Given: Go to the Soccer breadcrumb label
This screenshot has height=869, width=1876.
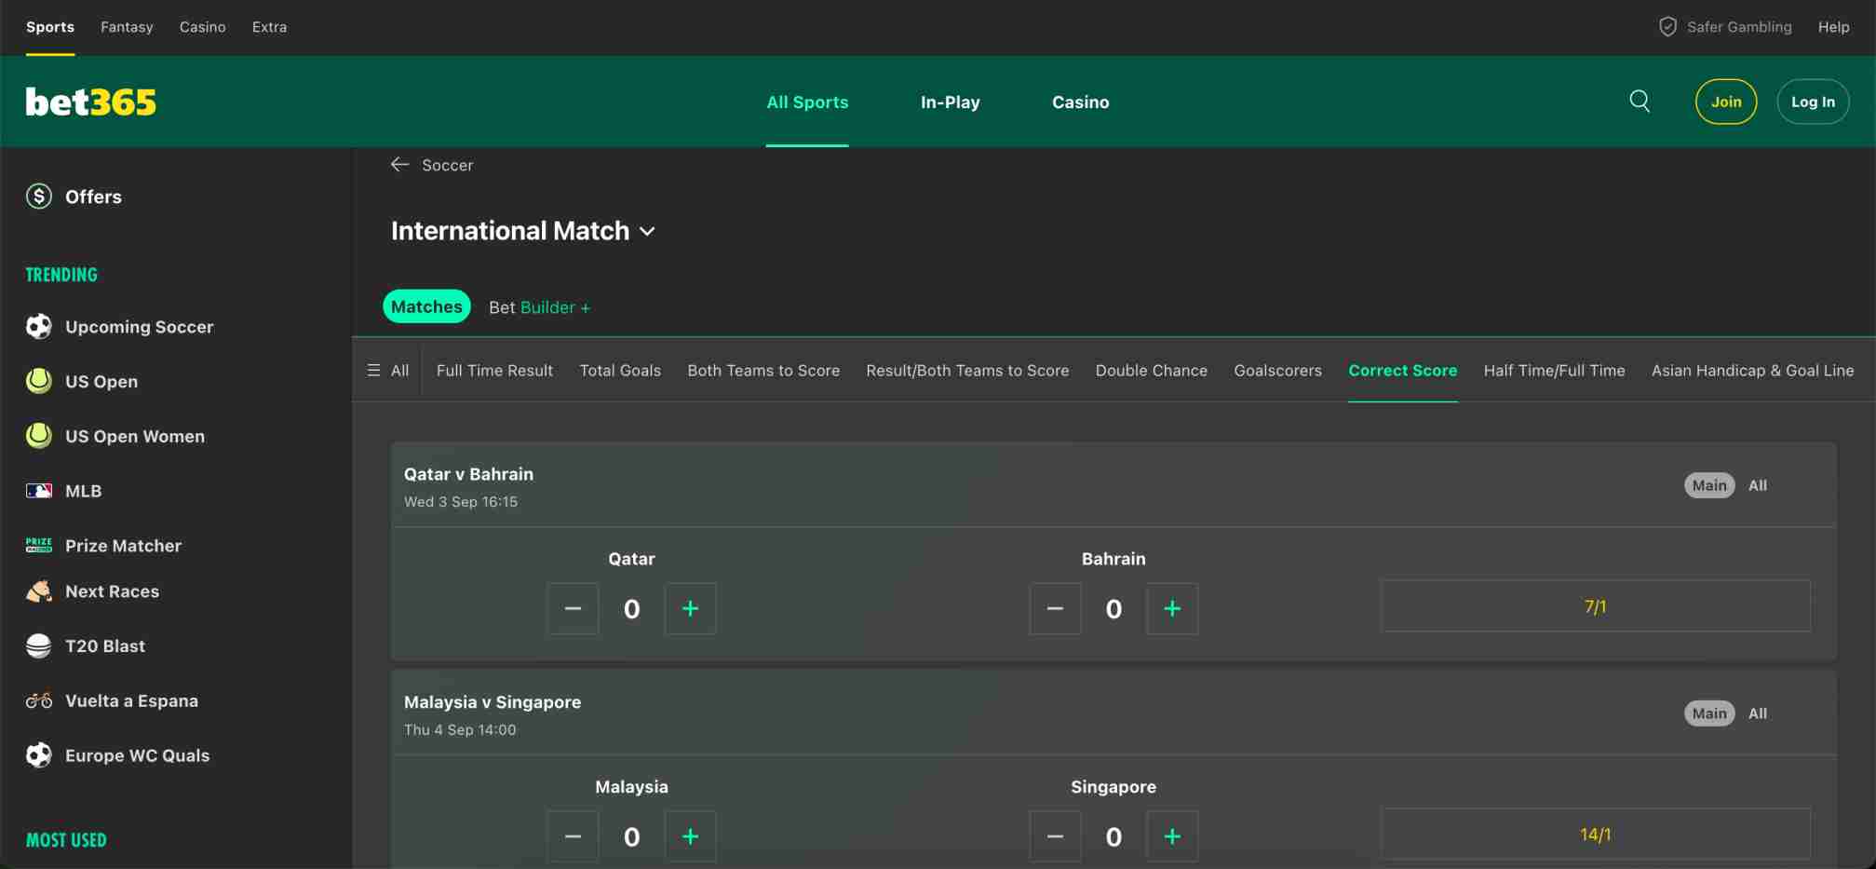Looking at the screenshot, I should click(x=447, y=165).
